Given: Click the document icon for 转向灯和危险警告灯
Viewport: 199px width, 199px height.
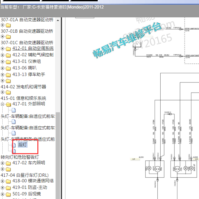Looking at the screenshot, I should pyautogui.click(x=14, y=151).
